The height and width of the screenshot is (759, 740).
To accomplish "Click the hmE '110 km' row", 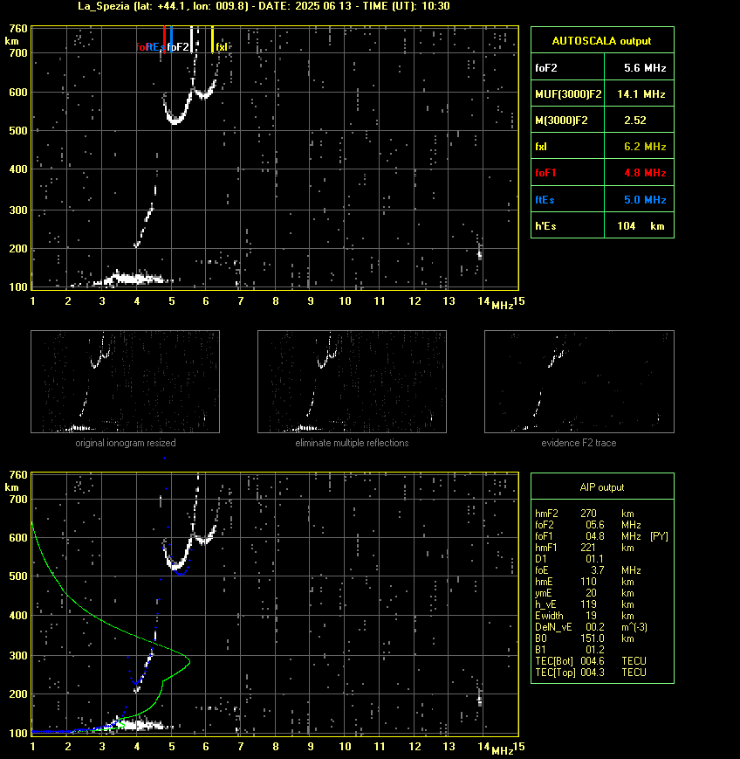I will coord(585,582).
